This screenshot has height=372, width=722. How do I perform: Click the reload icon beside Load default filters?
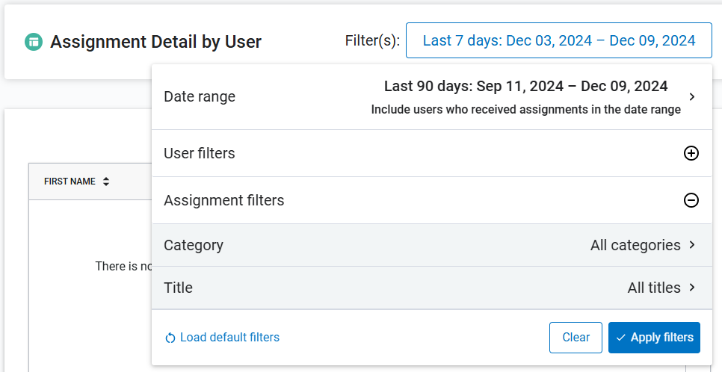click(170, 338)
